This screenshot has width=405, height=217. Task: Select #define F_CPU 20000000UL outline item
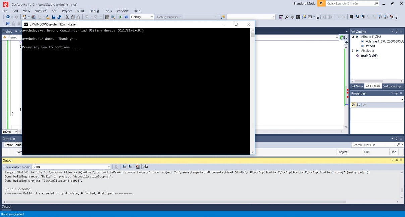pos(385,41)
